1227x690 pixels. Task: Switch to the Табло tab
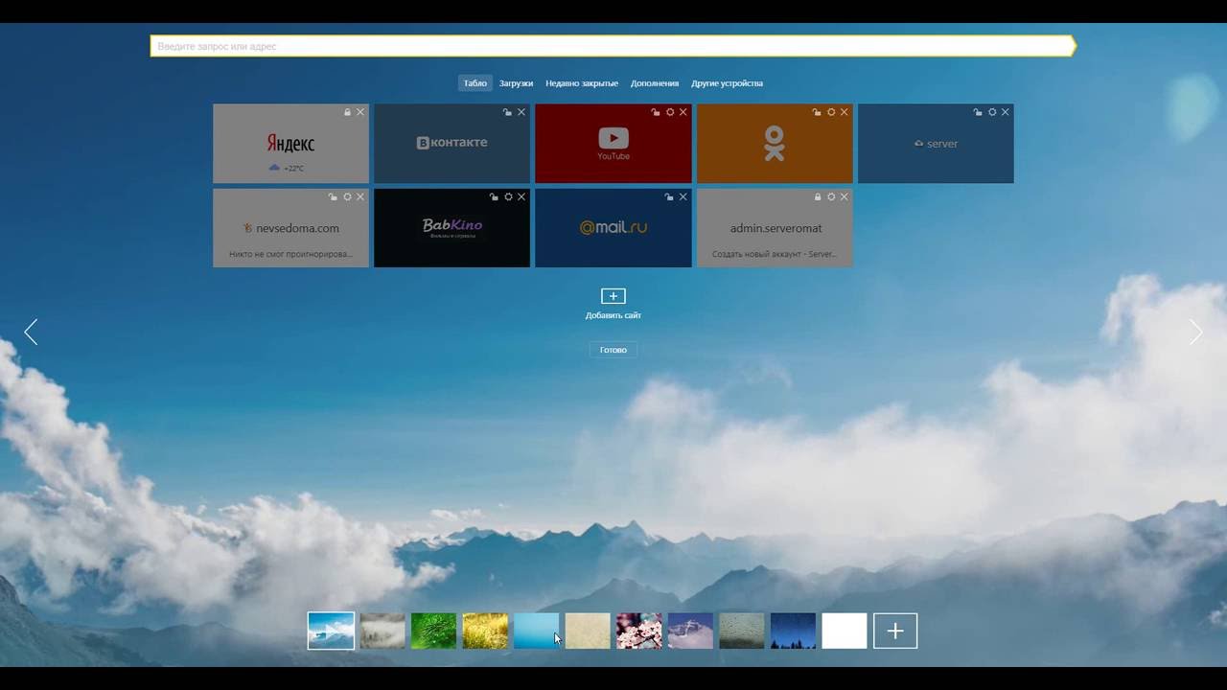pos(475,83)
